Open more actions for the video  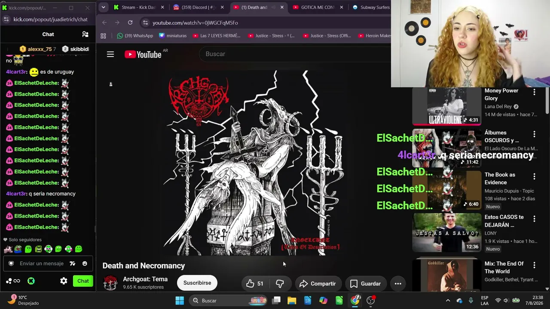pos(398,284)
